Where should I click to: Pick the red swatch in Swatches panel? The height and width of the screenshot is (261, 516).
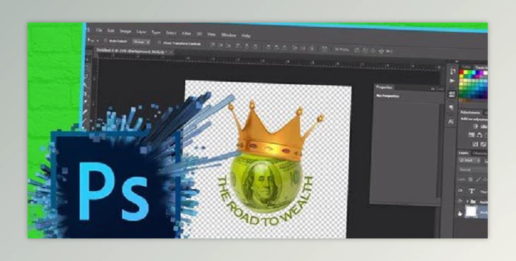coord(462,73)
